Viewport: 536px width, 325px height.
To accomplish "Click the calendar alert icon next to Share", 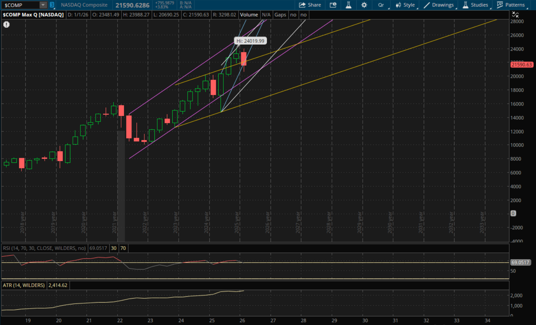I will (x=333, y=5).
